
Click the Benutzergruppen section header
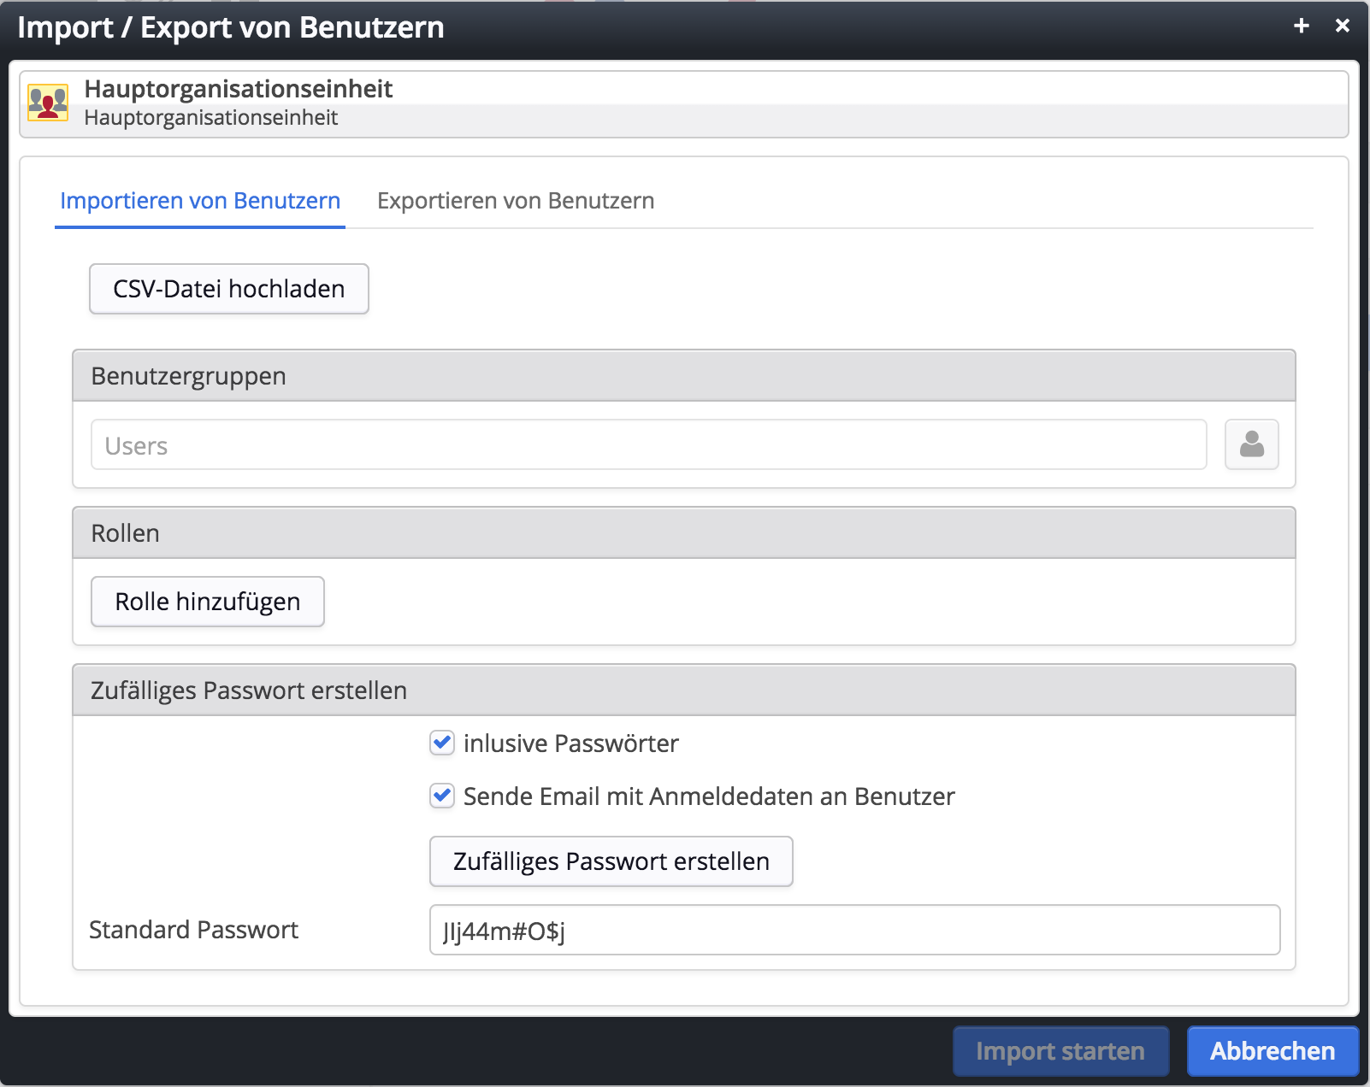(x=683, y=376)
